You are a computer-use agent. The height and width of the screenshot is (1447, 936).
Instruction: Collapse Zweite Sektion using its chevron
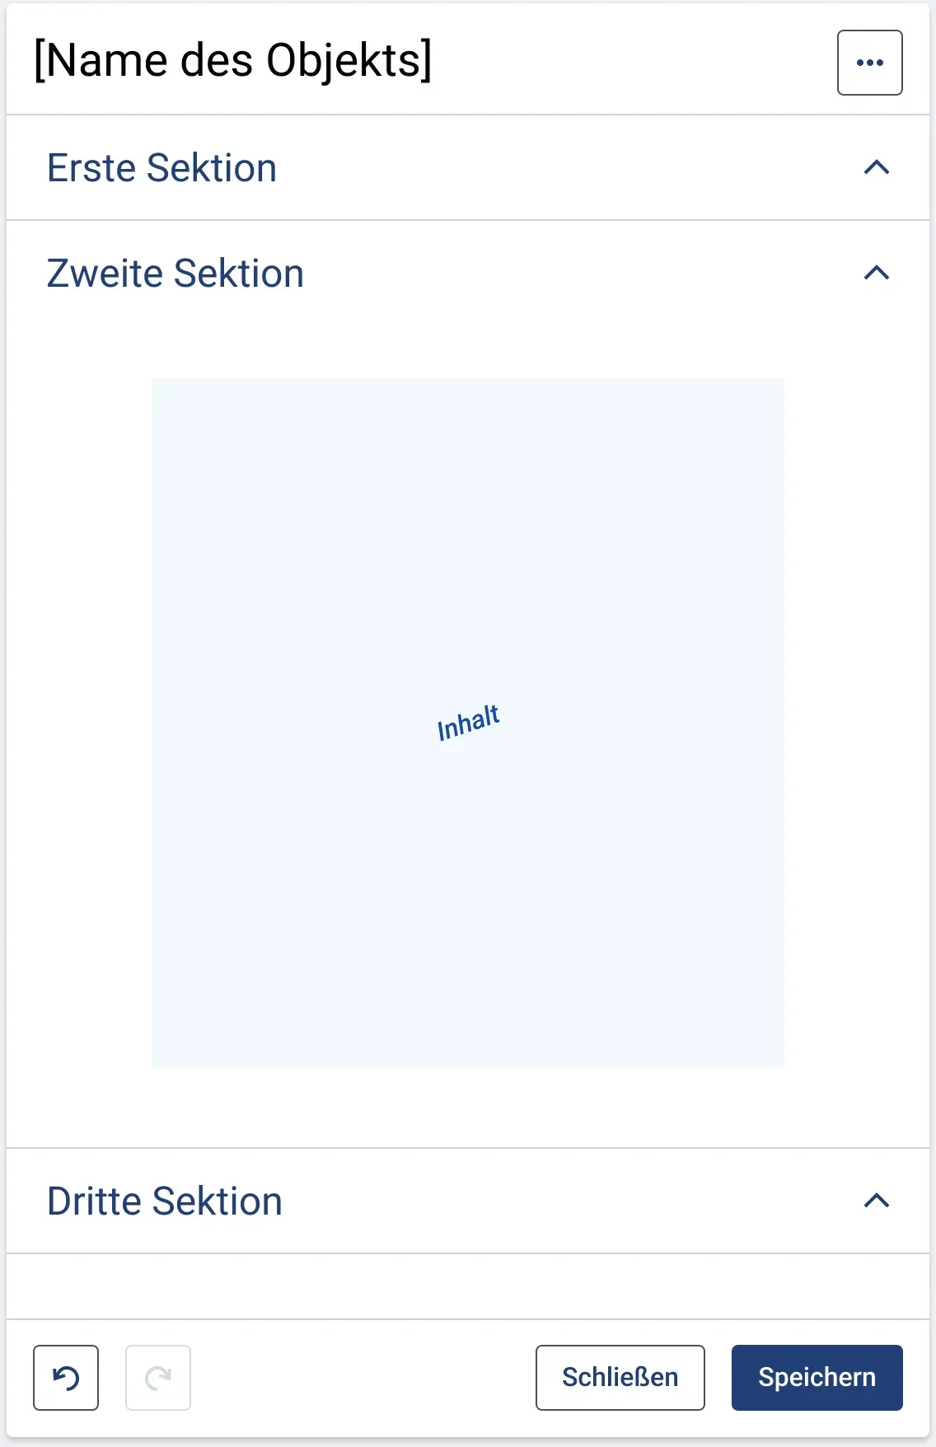(877, 274)
